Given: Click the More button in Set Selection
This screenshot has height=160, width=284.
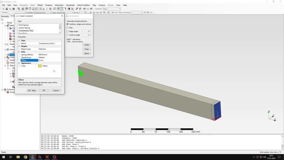Looking at the screenshot, I should click(87, 53).
